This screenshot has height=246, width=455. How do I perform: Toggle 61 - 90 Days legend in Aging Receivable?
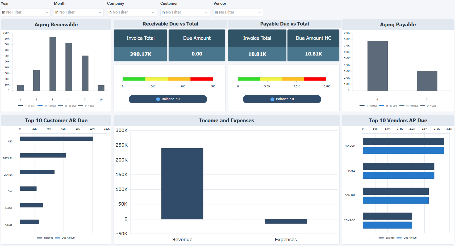pyautogui.click(x=67, y=106)
